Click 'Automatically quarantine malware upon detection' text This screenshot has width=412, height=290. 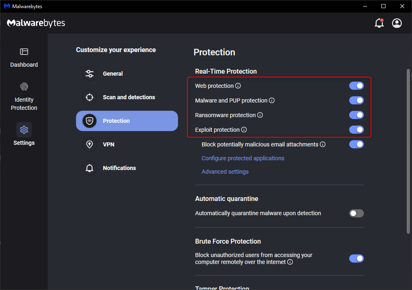click(258, 213)
